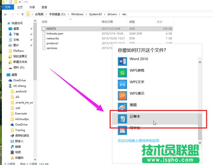Image resolution: width=213 pixels, height=165 pixels.
Task: Choose the 画图 paint icon
Action: coord(122,107)
